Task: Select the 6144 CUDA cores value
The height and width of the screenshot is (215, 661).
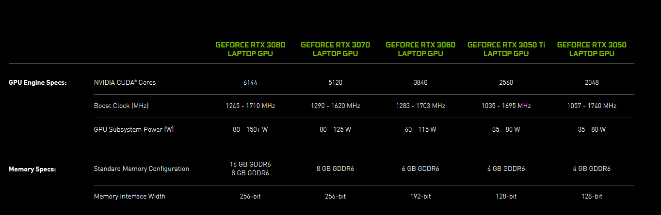Action: coord(250,82)
